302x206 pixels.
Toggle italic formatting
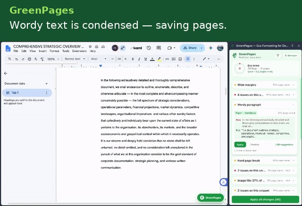[x=139, y=59]
